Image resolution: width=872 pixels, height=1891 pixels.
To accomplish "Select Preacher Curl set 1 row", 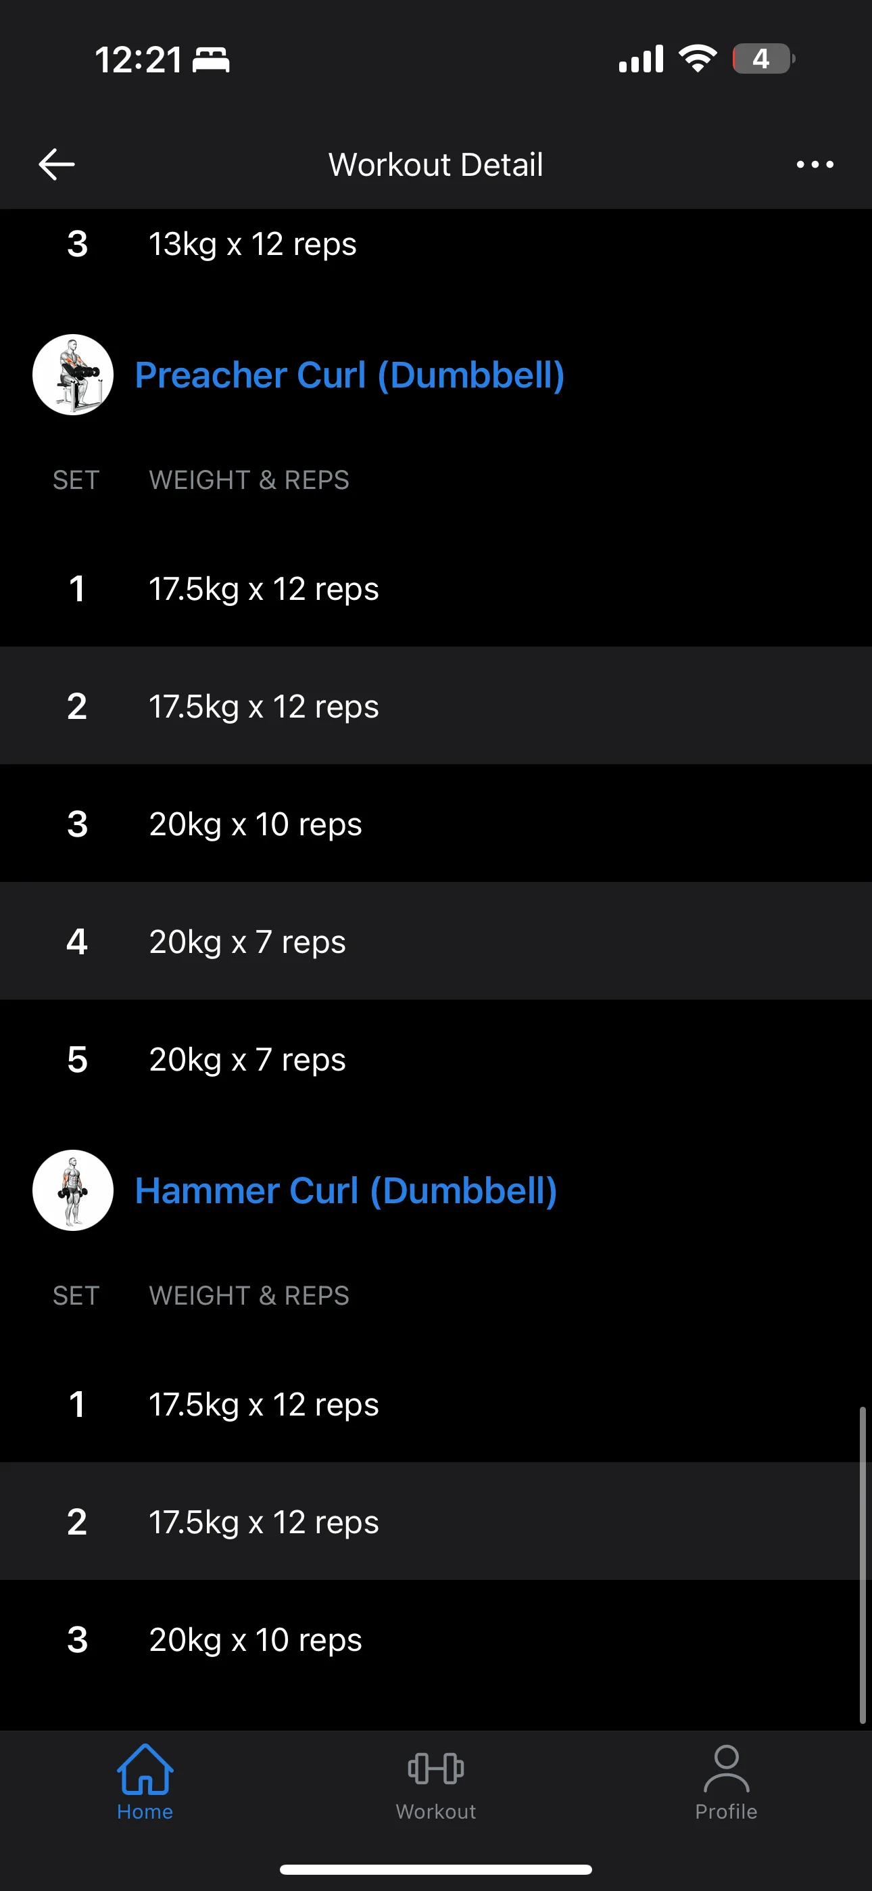I will 436,588.
